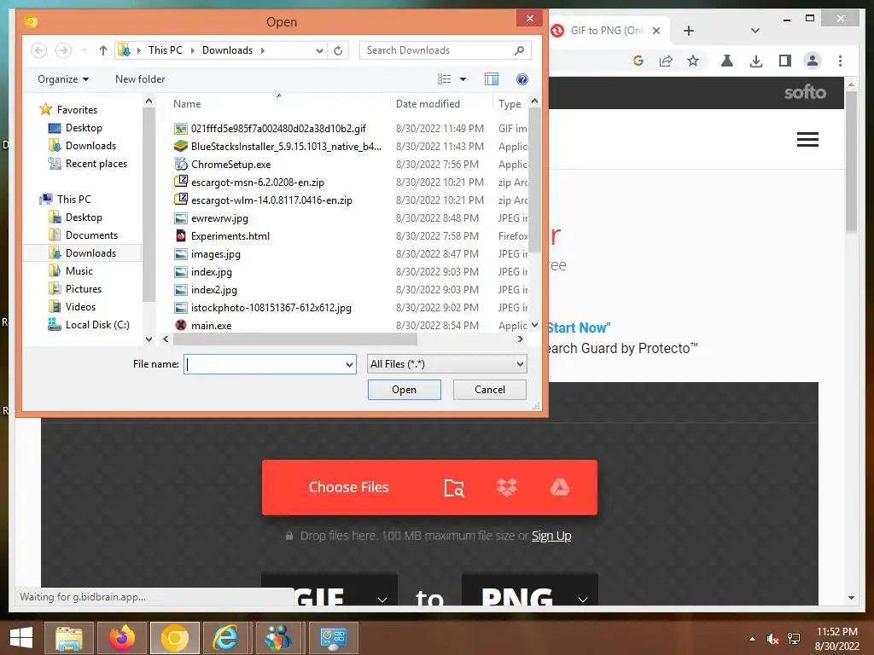Open Internet Explorer from taskbar

point(226,638)
